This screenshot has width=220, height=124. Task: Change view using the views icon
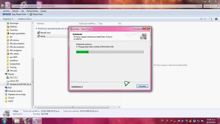pyautogui.click(x=201, y=19)
